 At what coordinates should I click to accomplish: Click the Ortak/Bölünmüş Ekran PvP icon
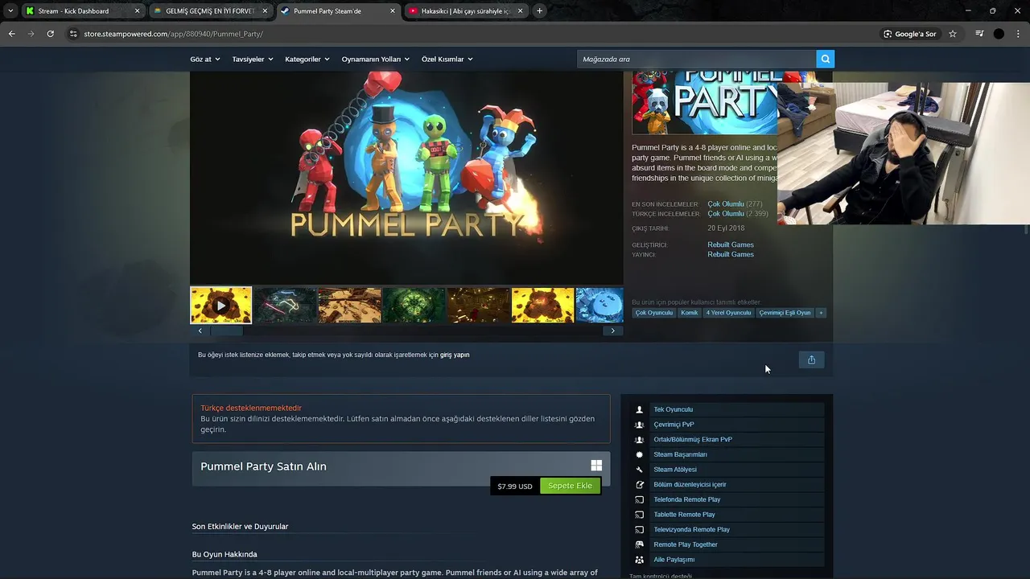tap(640, 440)
